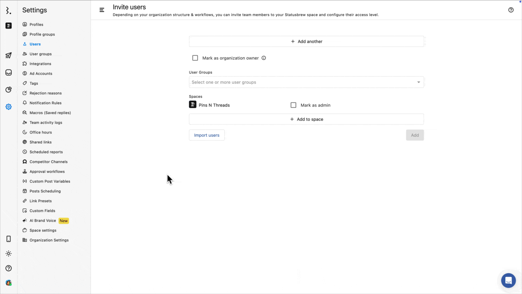Open the Reports pie chart icon
The height and width of the screenshot is (294, 522).
click(x=9, y=90)
